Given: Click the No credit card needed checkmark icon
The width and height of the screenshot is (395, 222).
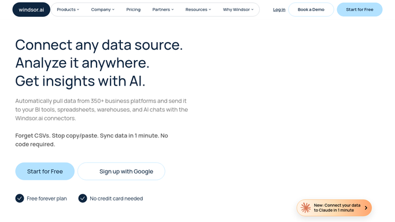Looking at the screenshot, I should click(82, 198).
